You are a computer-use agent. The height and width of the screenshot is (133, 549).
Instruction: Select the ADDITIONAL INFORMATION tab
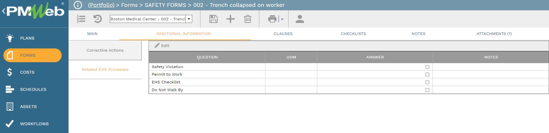coord(184,34)
